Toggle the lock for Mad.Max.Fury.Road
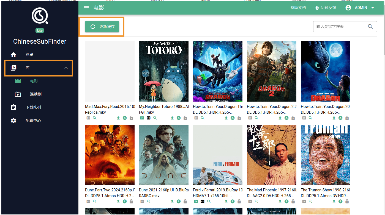 (x=131, y=118)
